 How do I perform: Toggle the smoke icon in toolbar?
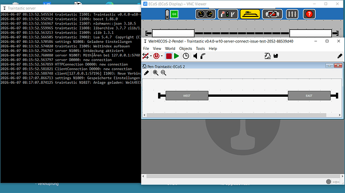[x=203, y=56]
